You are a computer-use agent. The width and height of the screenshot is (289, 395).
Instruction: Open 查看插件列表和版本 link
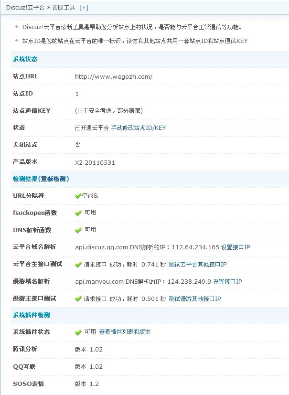coord(125,332)
